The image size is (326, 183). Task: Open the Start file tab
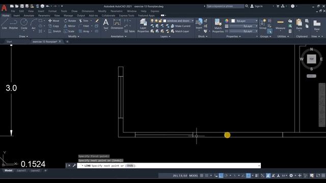pos(9,42)
